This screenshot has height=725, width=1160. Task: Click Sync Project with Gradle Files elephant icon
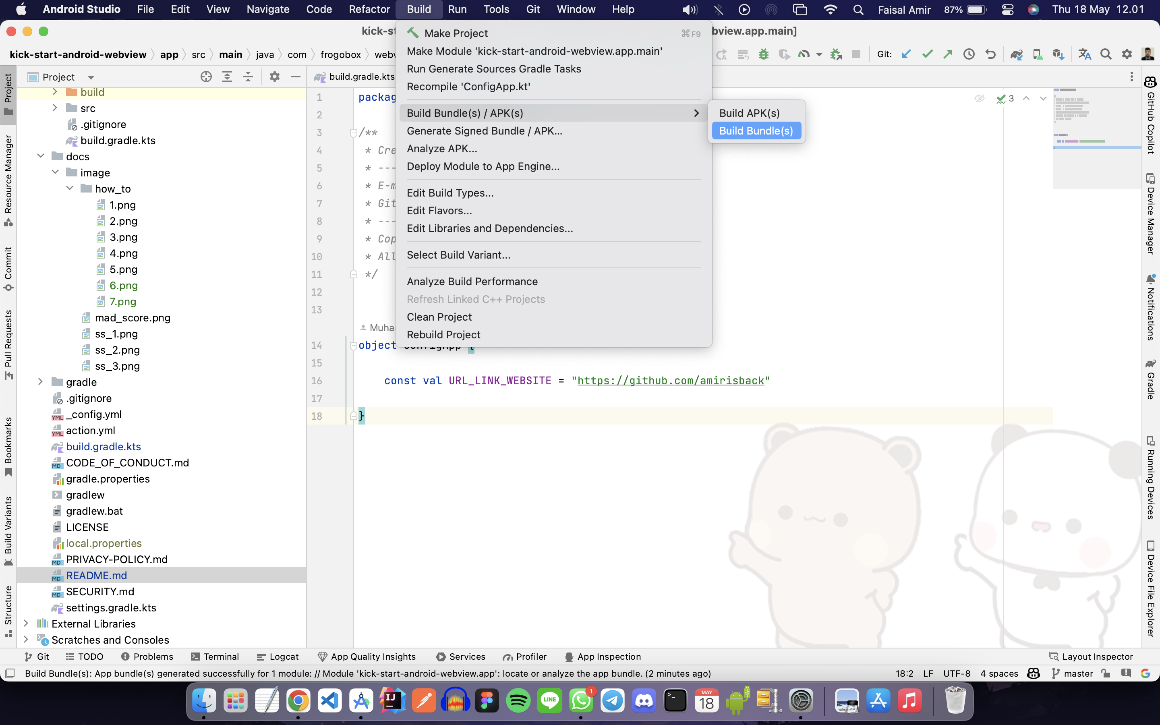[1016, 54]
